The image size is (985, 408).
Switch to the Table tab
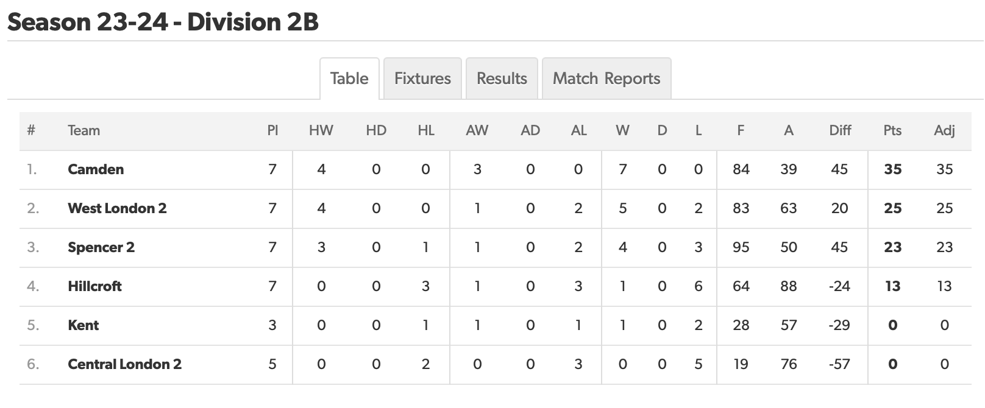[349, 79]
